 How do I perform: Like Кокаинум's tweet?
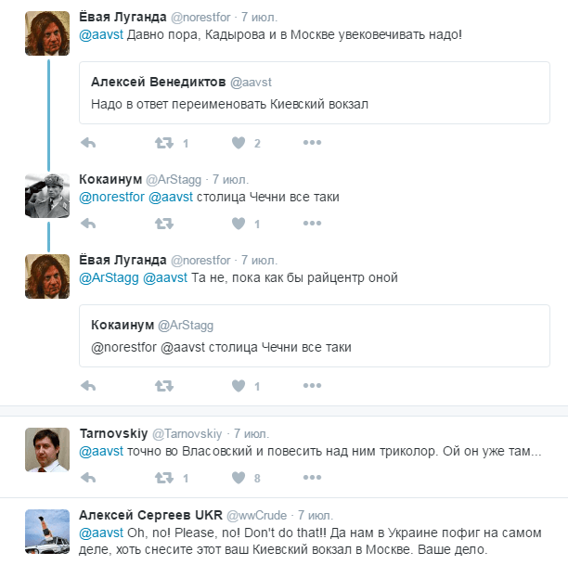click(x=239, y=224)
